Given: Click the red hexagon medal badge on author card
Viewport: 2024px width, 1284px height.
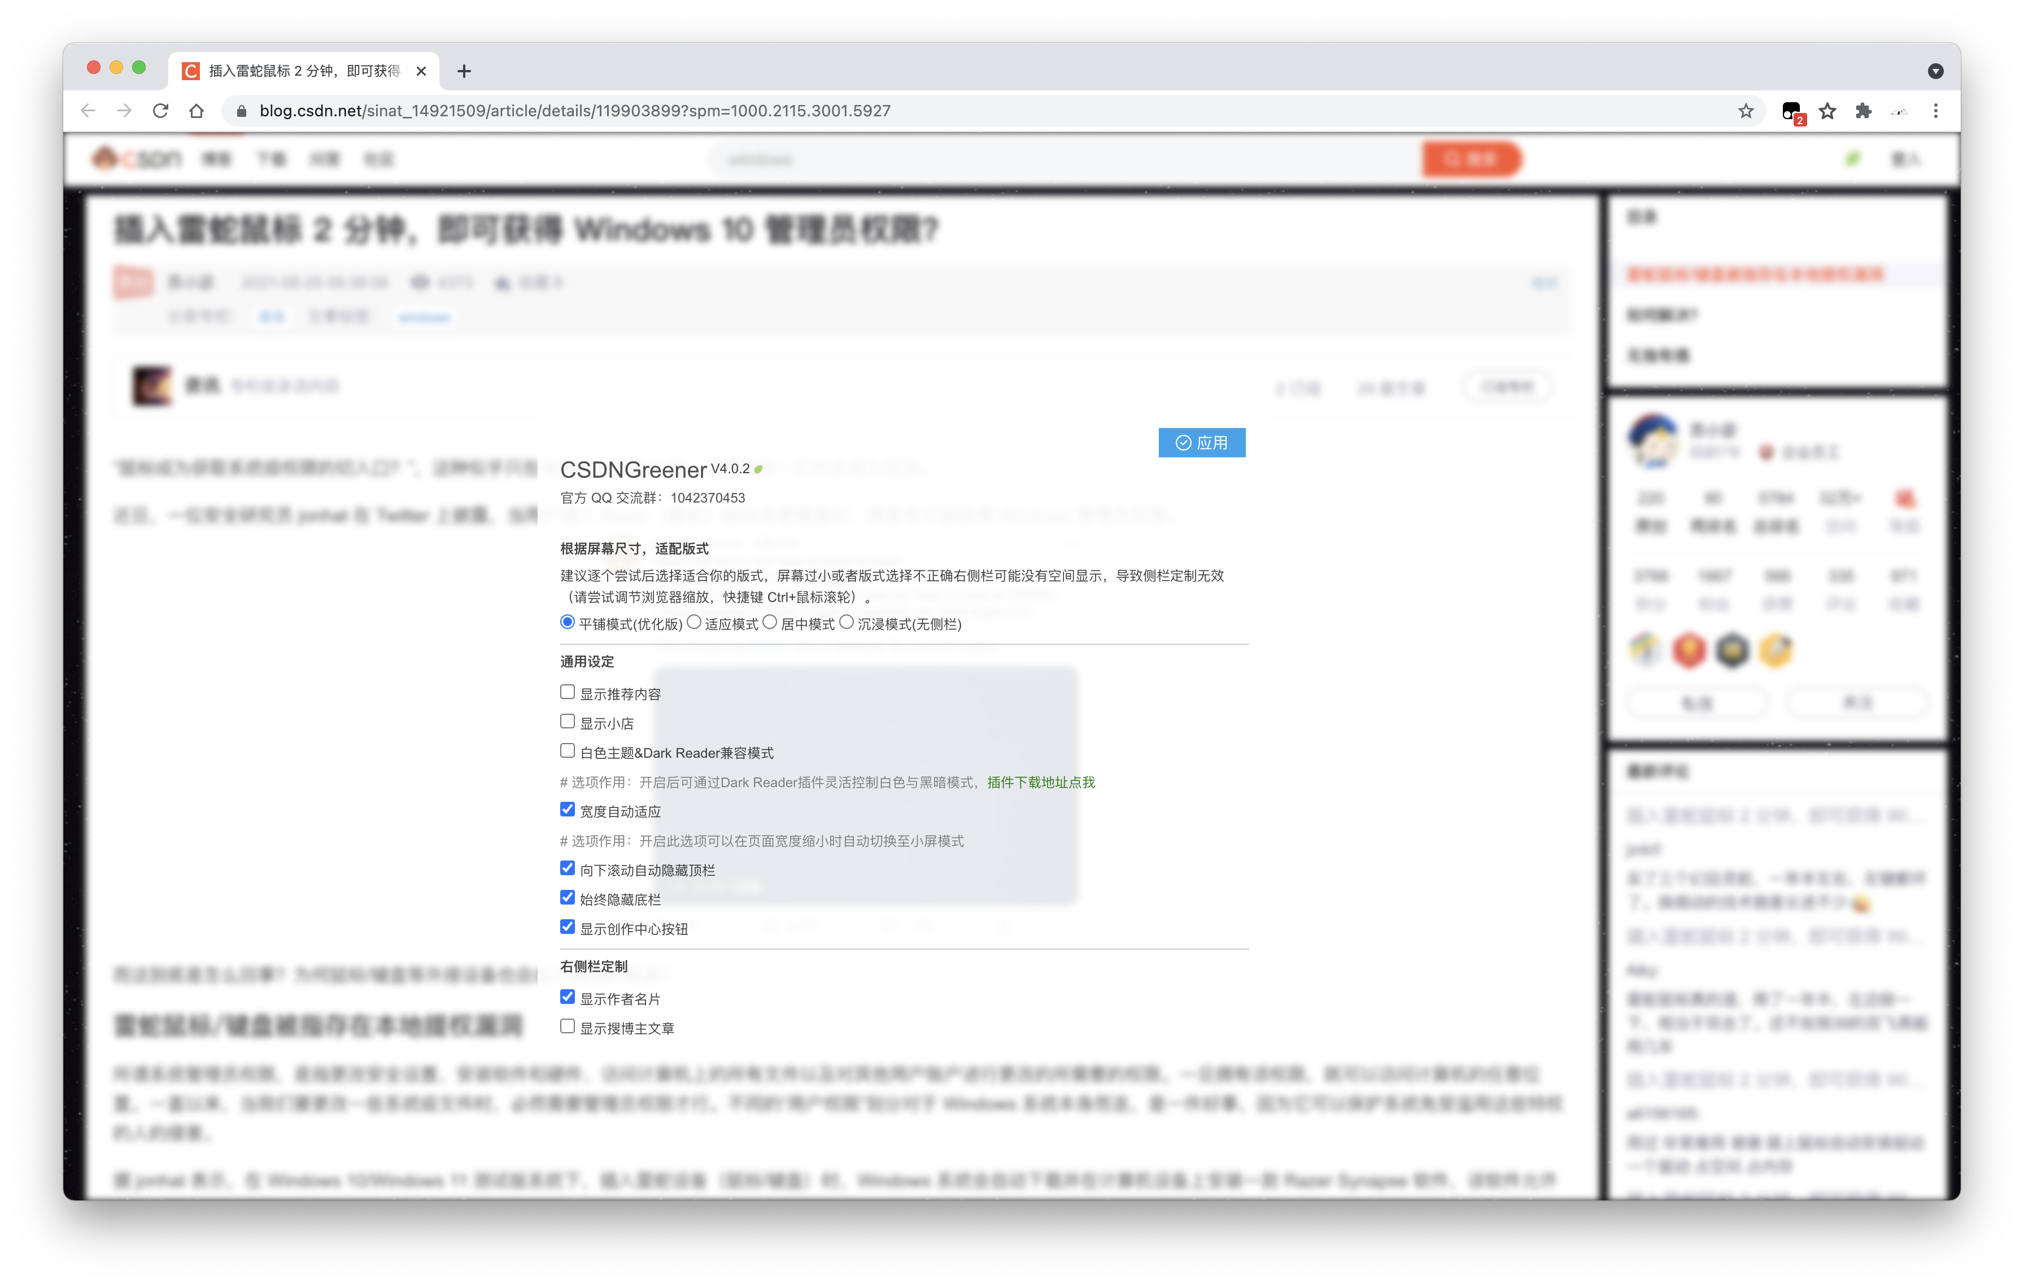Looking at the screenshot, I should coord(1690,649).
